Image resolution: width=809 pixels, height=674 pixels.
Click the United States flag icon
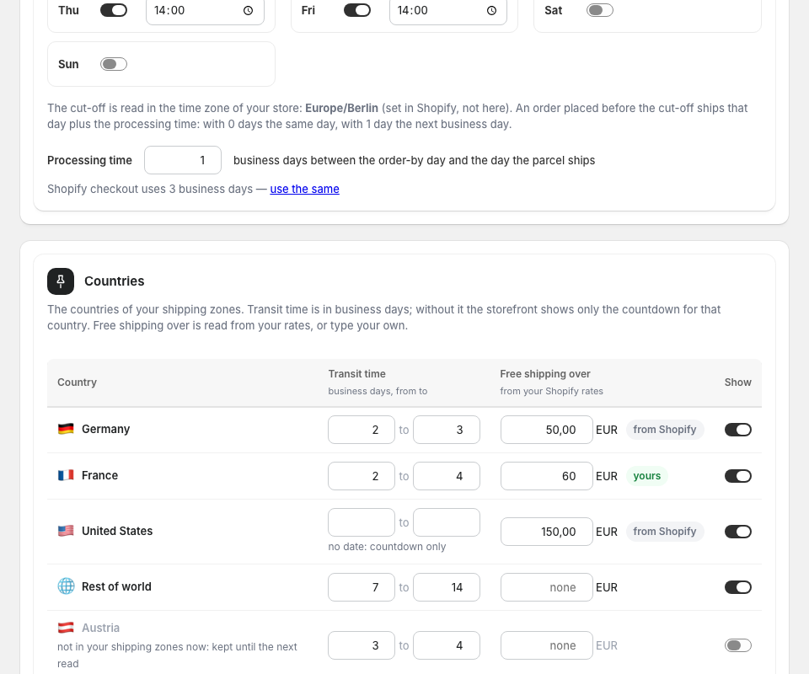66,531
